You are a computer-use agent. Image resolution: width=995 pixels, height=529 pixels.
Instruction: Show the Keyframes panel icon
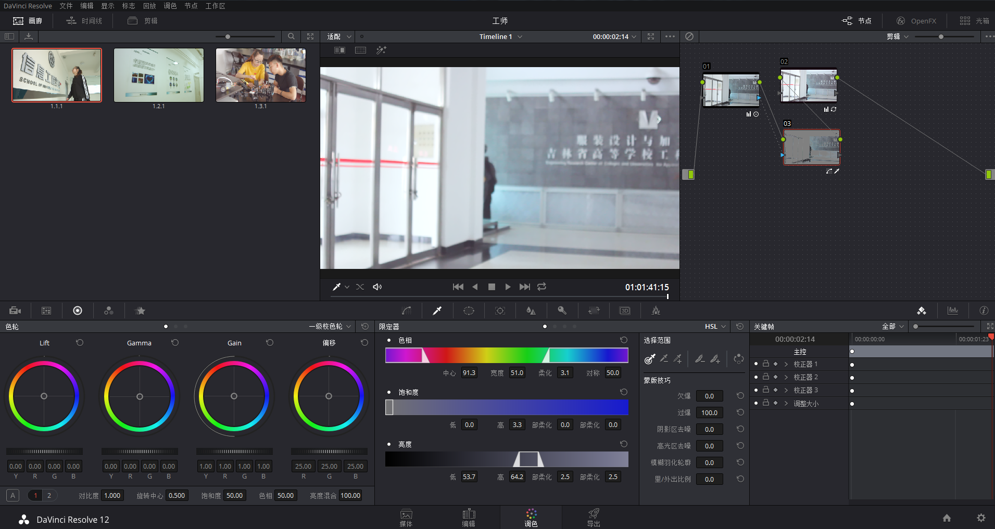[922, 311]
